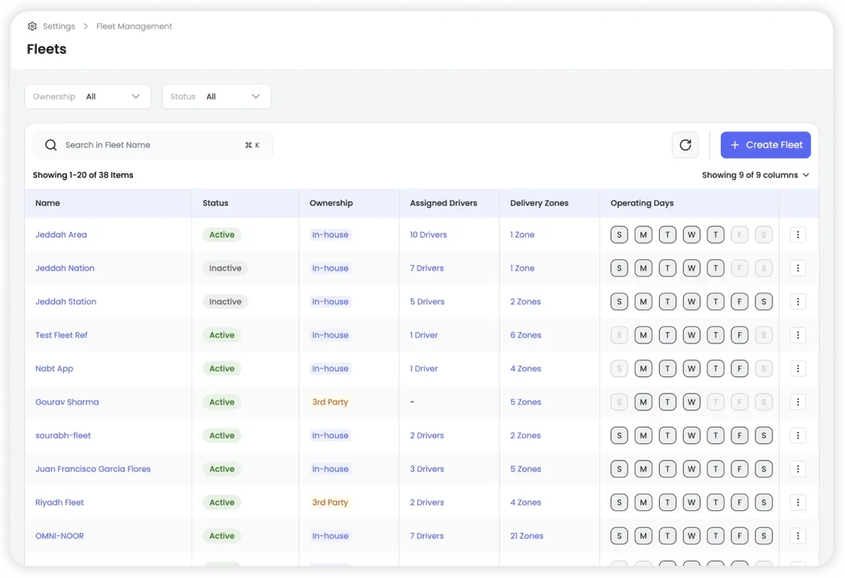Sort by Status column header
This screenshot has height=578, width=845.
click(215, 202)
